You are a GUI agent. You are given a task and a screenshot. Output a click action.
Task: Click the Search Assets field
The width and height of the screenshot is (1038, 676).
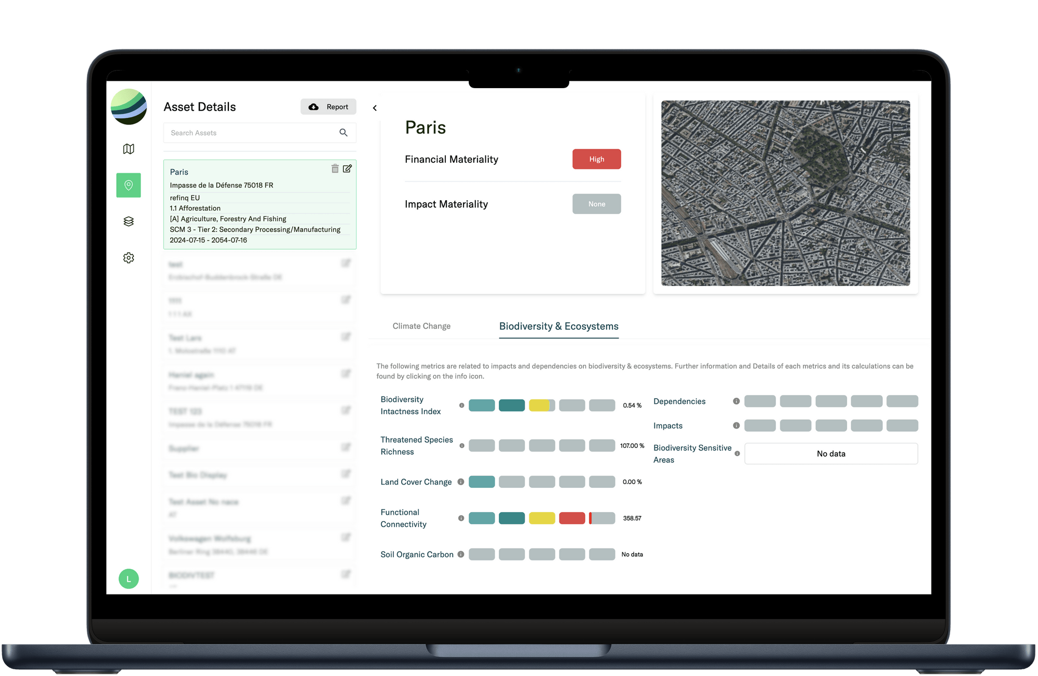coord(259,133)
